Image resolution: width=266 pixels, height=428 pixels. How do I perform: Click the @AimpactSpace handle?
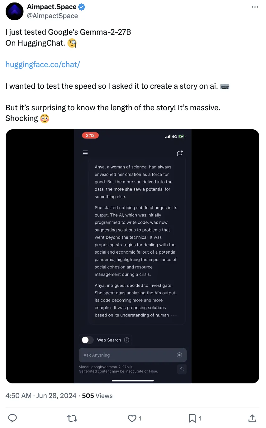[52, 16]
